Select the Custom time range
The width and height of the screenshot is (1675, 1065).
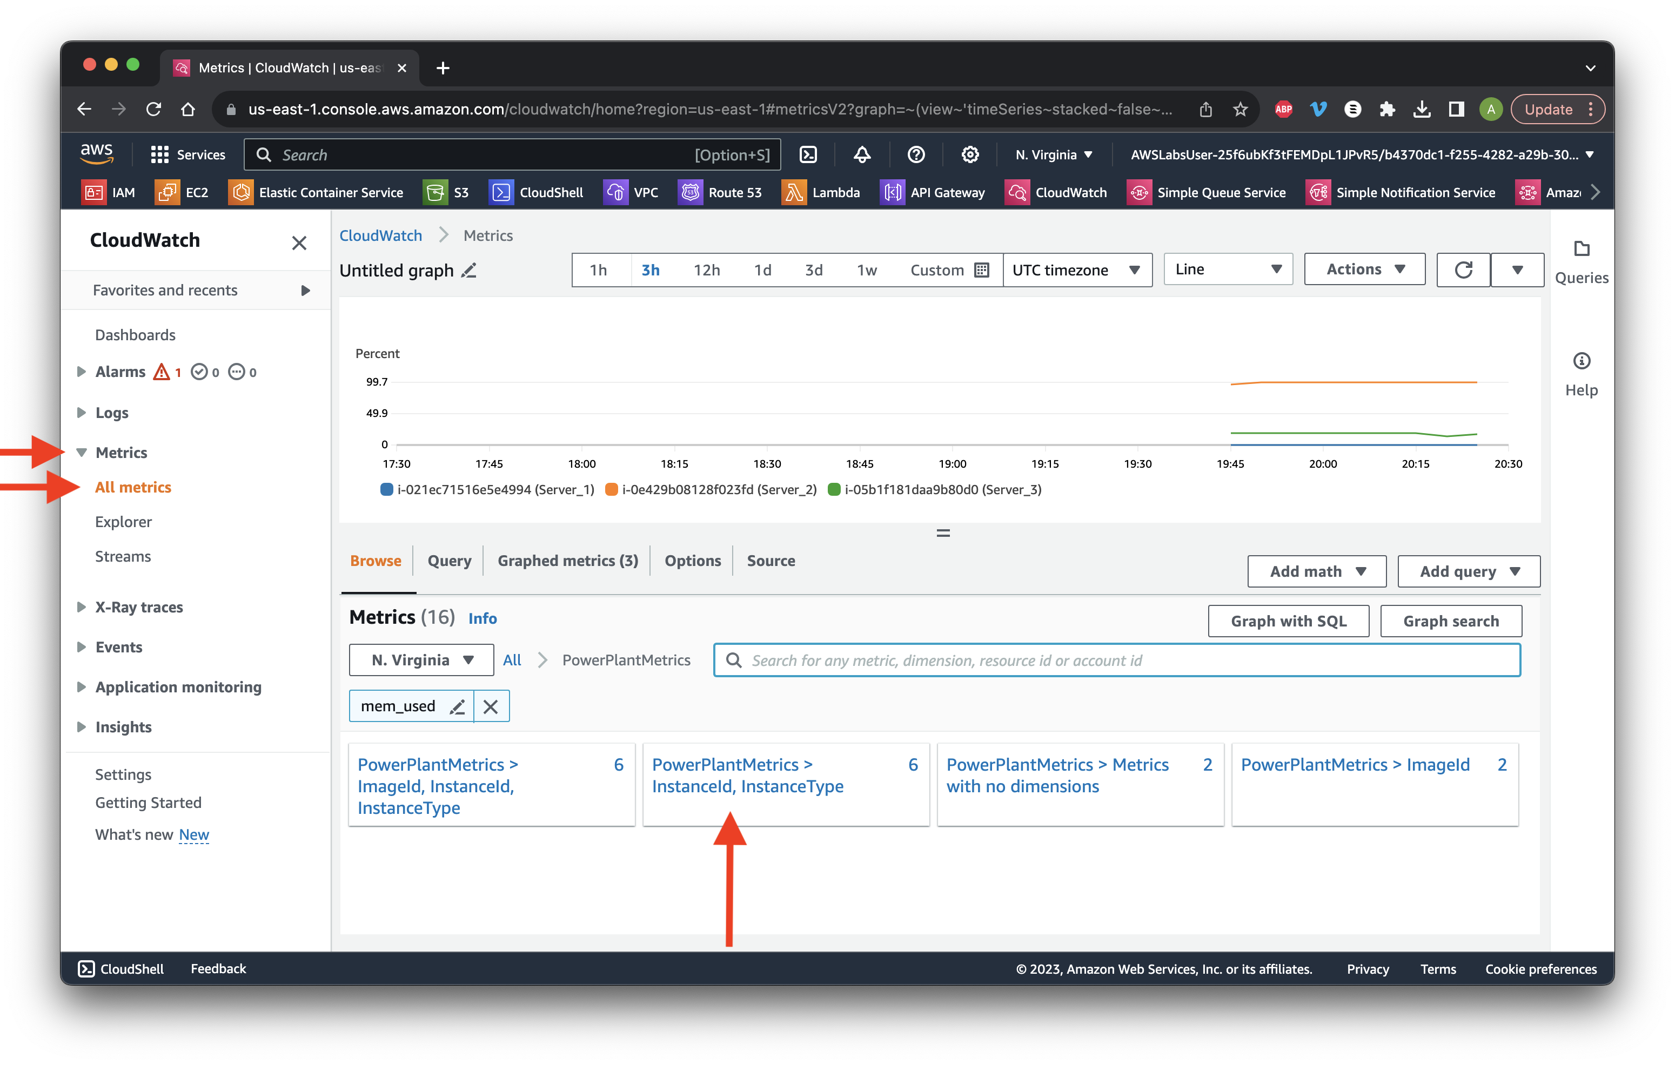tap(948, 269)
